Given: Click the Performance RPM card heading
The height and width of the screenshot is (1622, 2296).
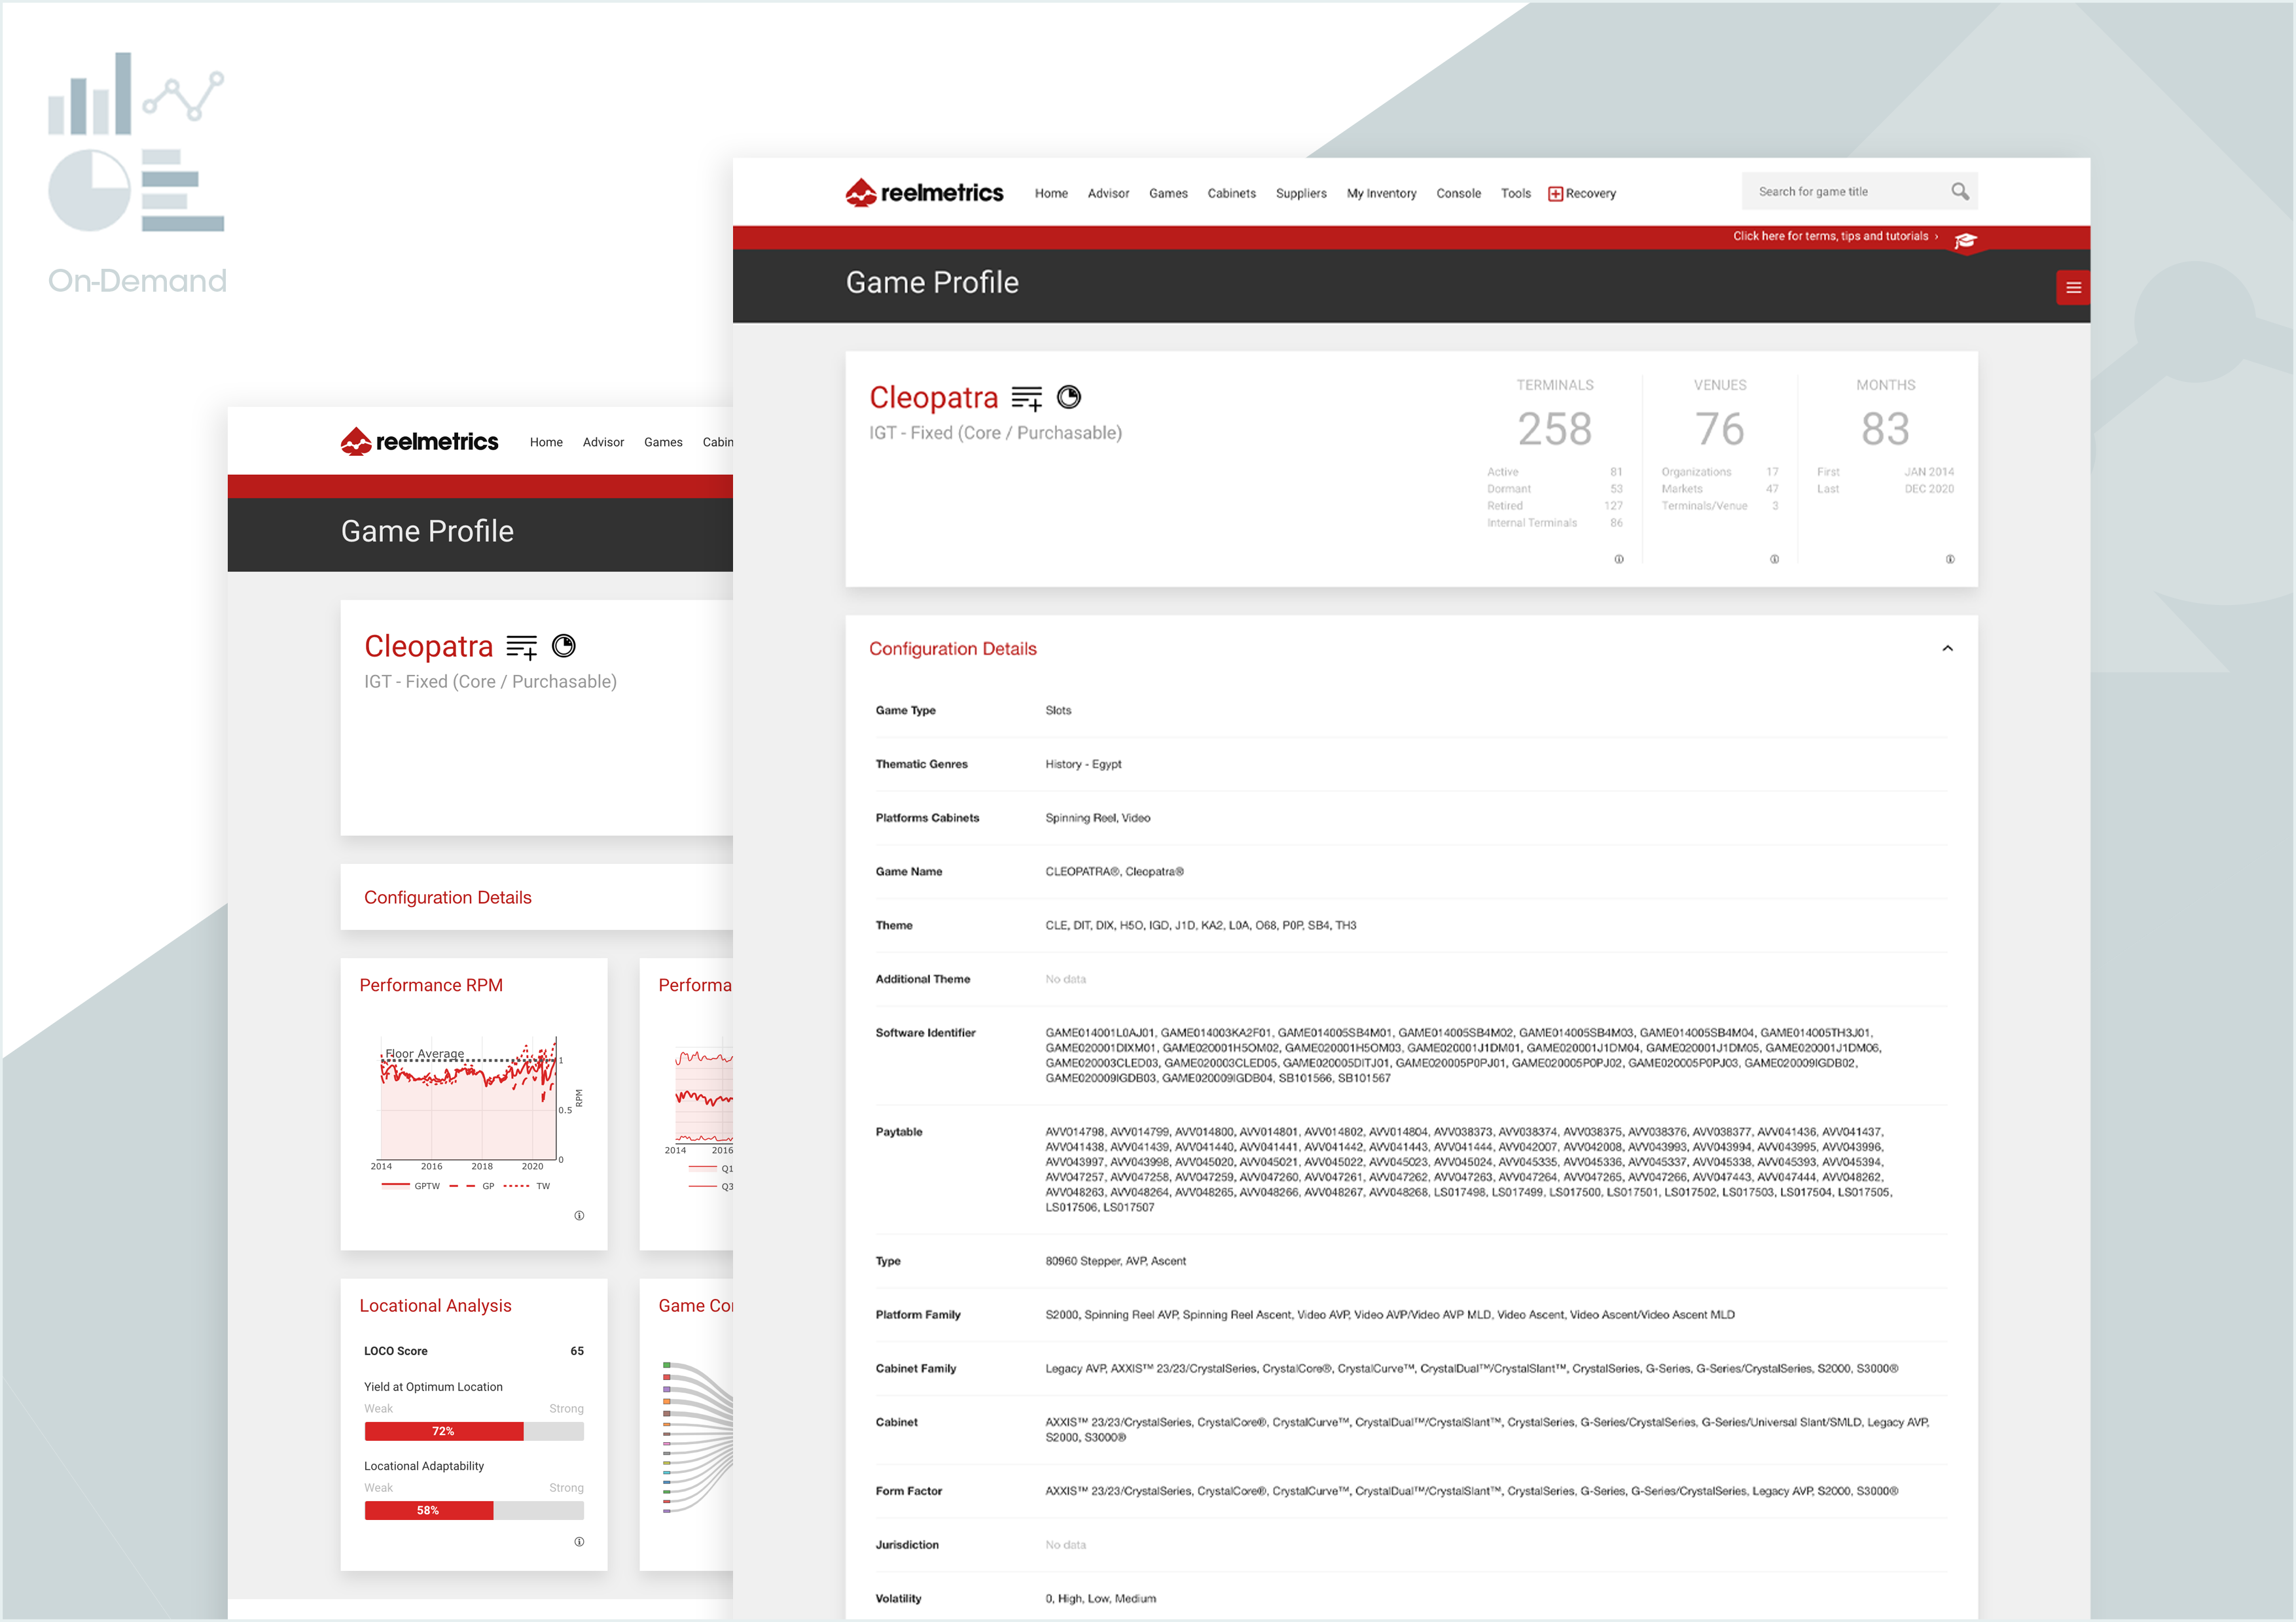Looking at the screenshot, I should [431, 986].
